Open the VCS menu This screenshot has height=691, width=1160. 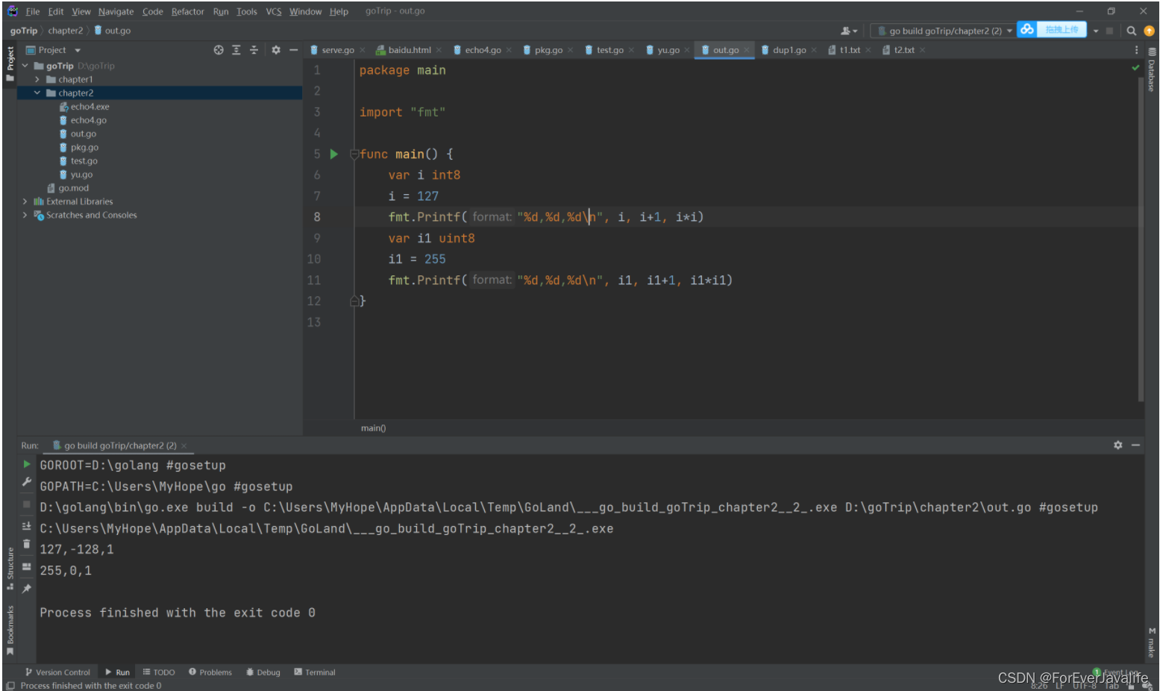pos(274,11)
